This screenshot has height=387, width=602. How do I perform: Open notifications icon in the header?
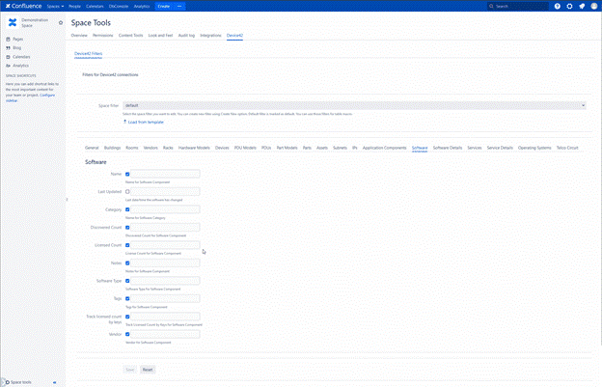tap(581, 6)
